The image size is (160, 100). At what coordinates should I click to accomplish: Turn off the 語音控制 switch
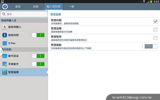point(38,35)
